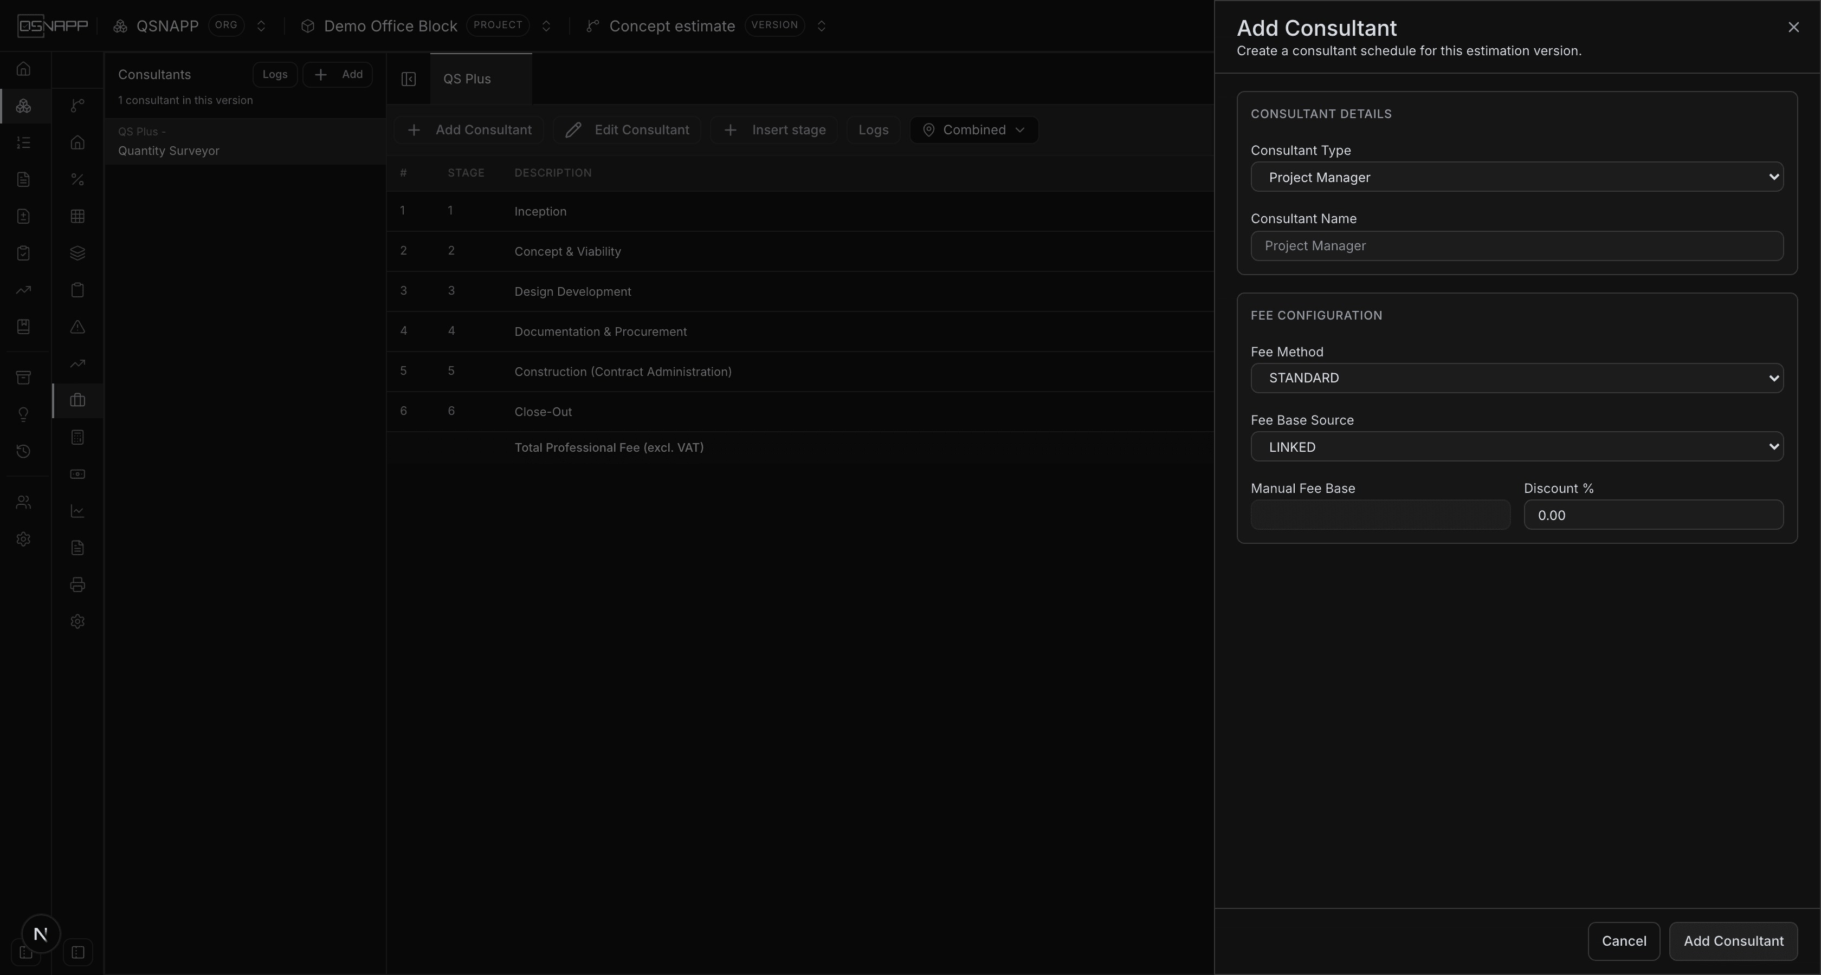This screenshot has width=1821, height=975.
Task: Open the table grid icon in project sidebar
Action: pyautogui.click(x=78, y=216)
